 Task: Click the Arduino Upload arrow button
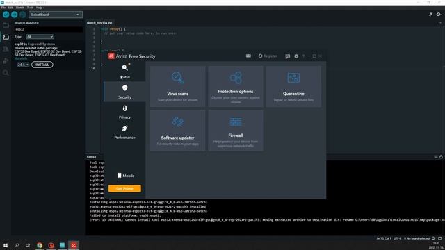pyautogui.click(x=14, y=15)
